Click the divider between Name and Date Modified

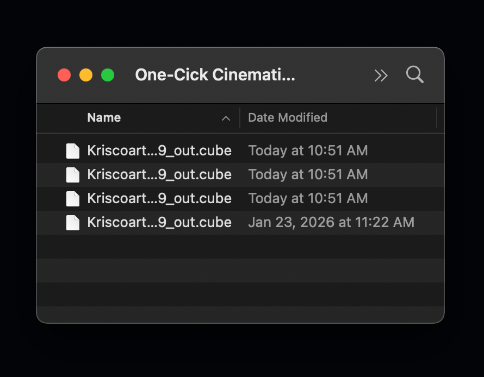(240, 118)
